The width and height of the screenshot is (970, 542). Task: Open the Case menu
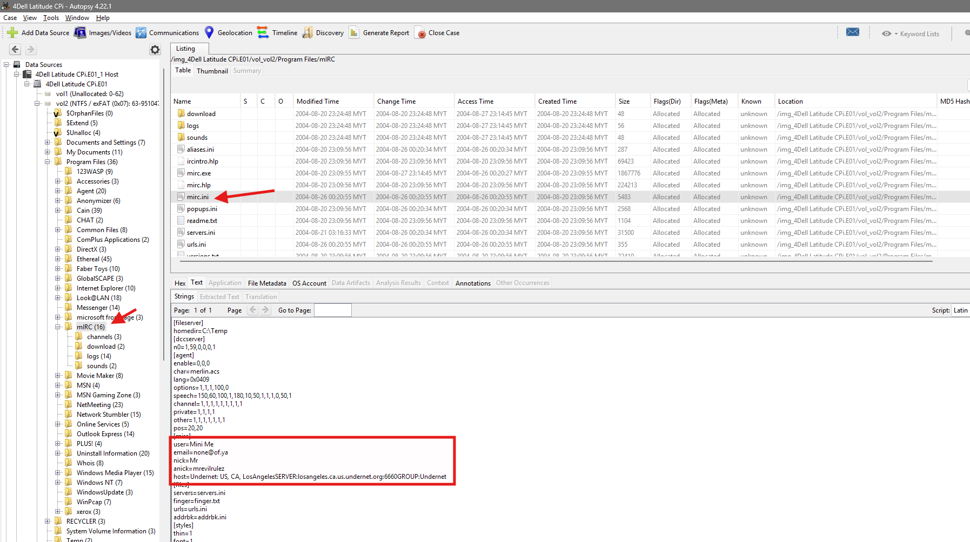pyautogui.click(x=10, y=18)
